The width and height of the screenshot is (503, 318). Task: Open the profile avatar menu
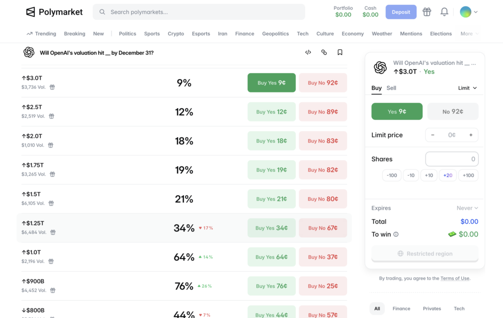click(469, 12)
